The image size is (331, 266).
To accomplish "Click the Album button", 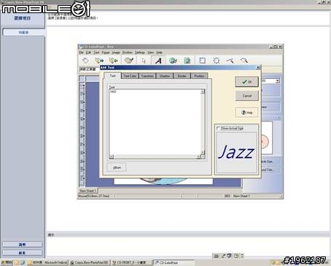I will tap(117, 167).
